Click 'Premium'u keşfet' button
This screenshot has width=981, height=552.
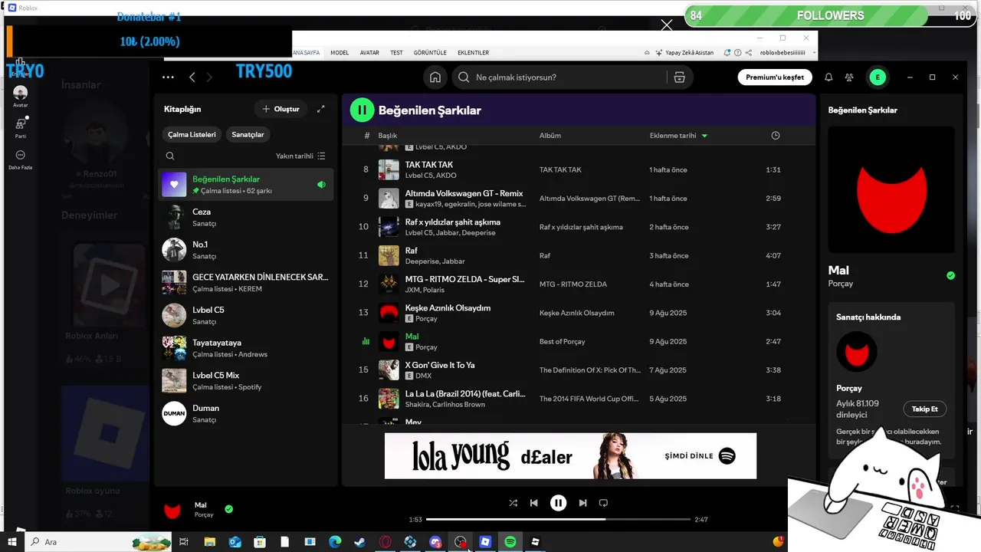(x=775, y=77)
